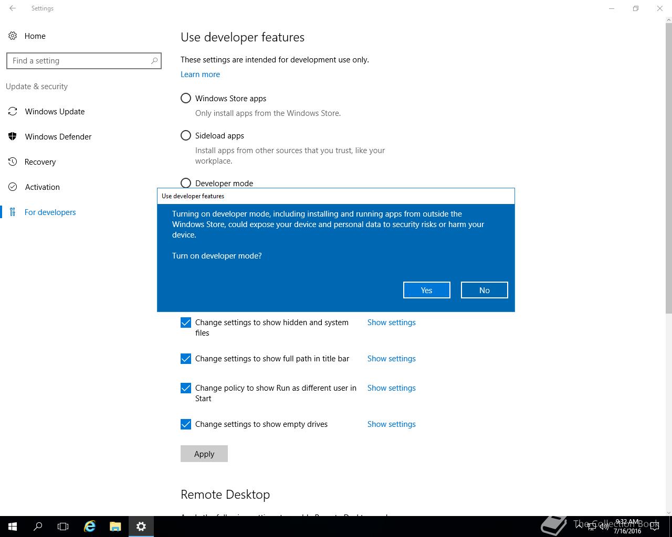
Task: Click the scrollbar down arrow
Action: (668, 512)
